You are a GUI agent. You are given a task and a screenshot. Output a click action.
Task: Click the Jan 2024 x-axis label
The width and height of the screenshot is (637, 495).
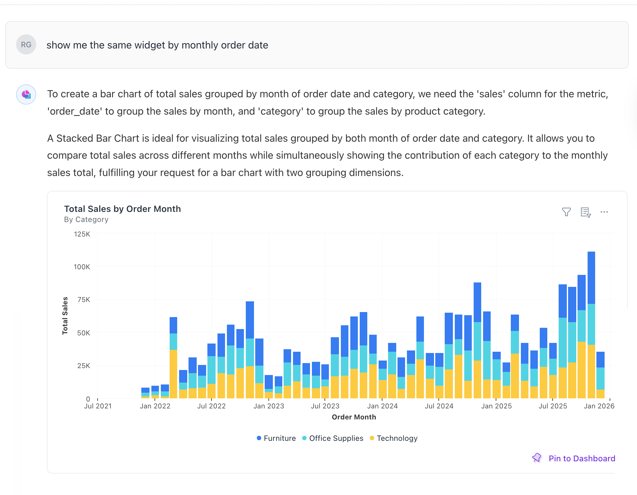382,406
